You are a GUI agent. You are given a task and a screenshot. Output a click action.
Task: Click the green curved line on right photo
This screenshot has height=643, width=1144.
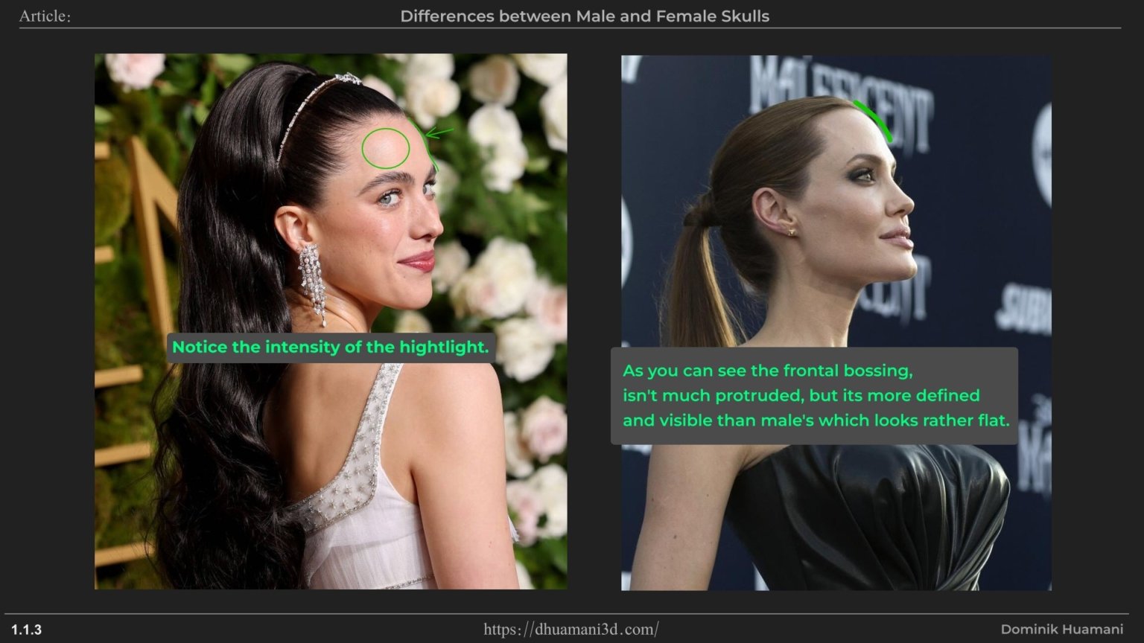(872, 119)
